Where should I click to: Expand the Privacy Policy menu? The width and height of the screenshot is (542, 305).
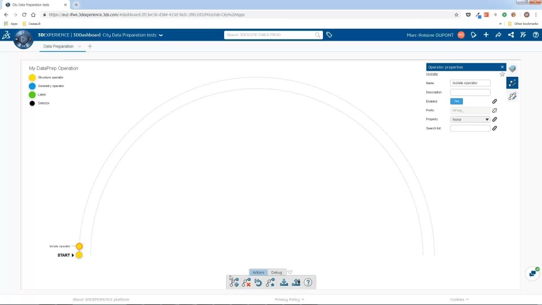289,299
